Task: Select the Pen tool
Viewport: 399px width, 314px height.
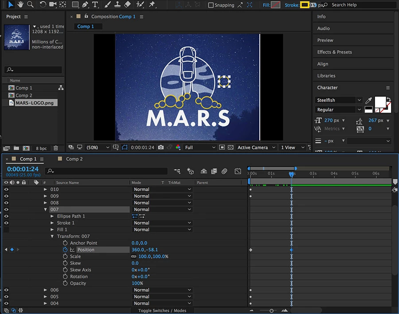Action: coord(85,4)
